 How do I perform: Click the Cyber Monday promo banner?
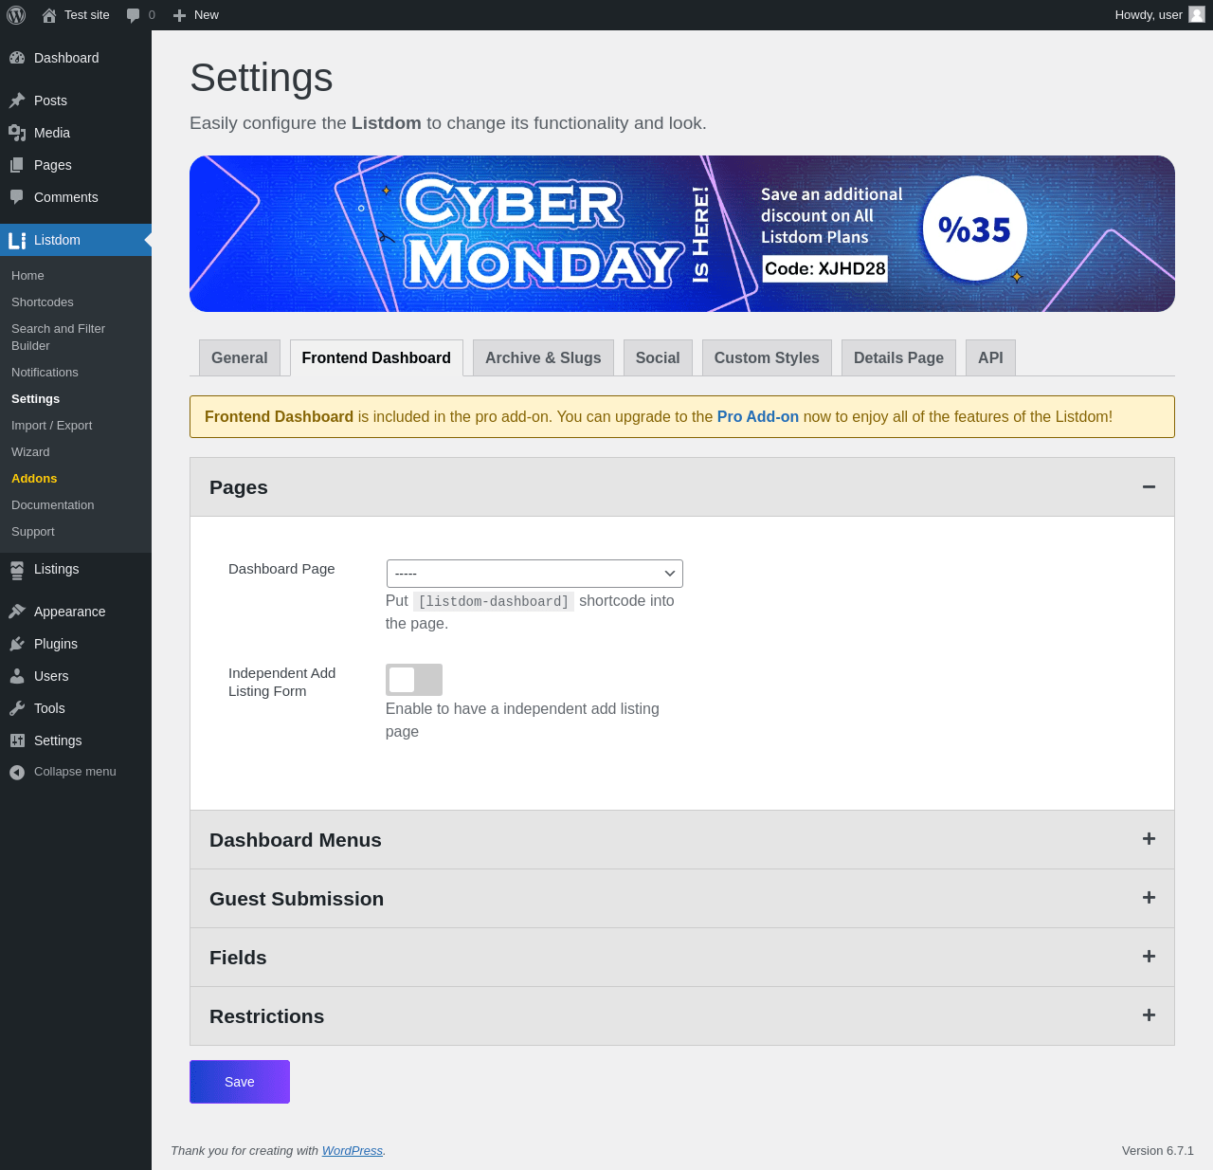point(682,234)
